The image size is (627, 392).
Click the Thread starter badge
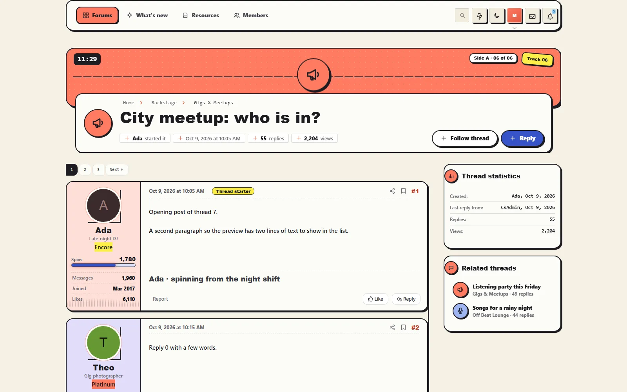click(x=233, y=191)
